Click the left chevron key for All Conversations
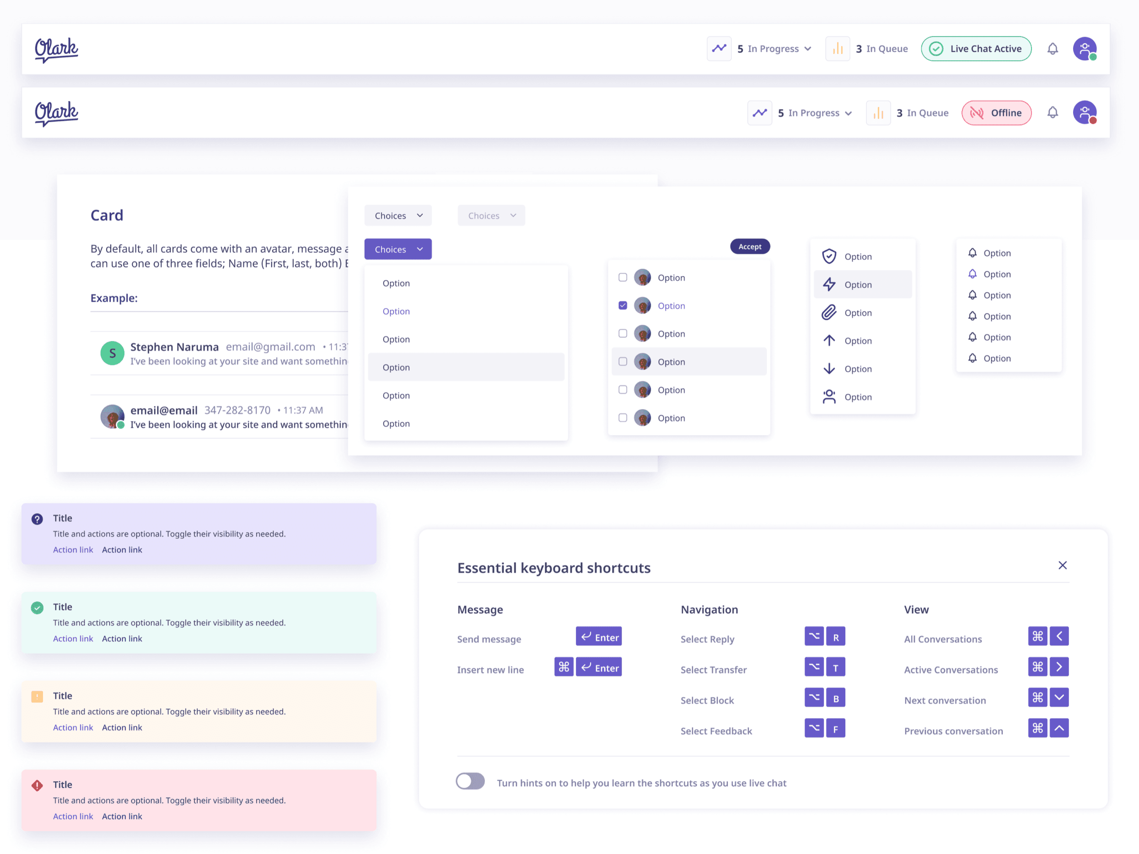 coord(1058,636)
